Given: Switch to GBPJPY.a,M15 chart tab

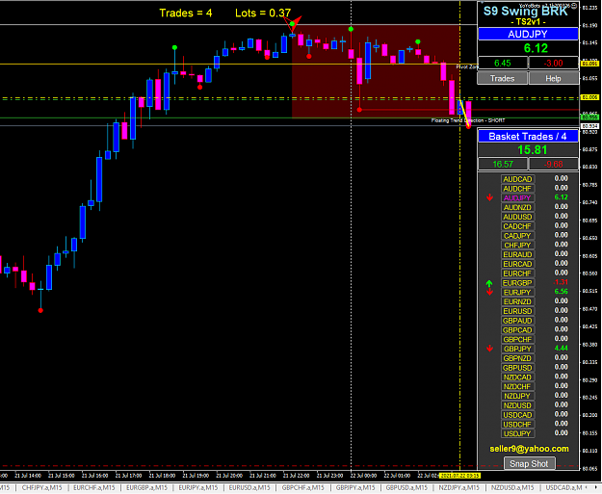Looking at the screenshot, I should click(355, 488).
